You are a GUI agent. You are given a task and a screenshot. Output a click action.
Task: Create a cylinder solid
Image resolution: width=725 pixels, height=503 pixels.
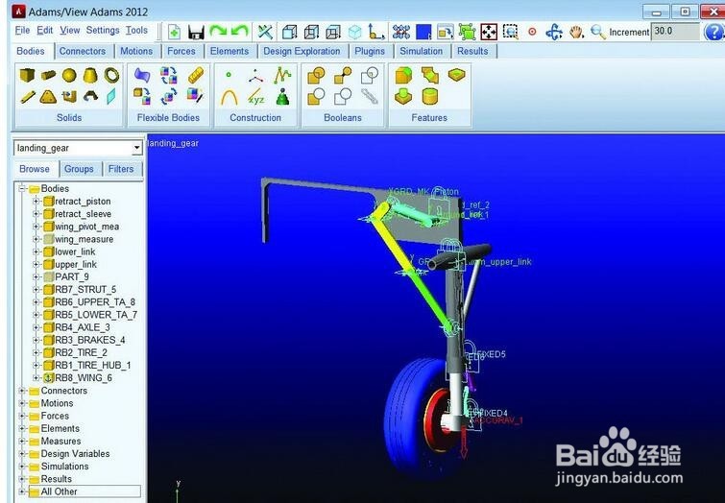tap(48, 75)
